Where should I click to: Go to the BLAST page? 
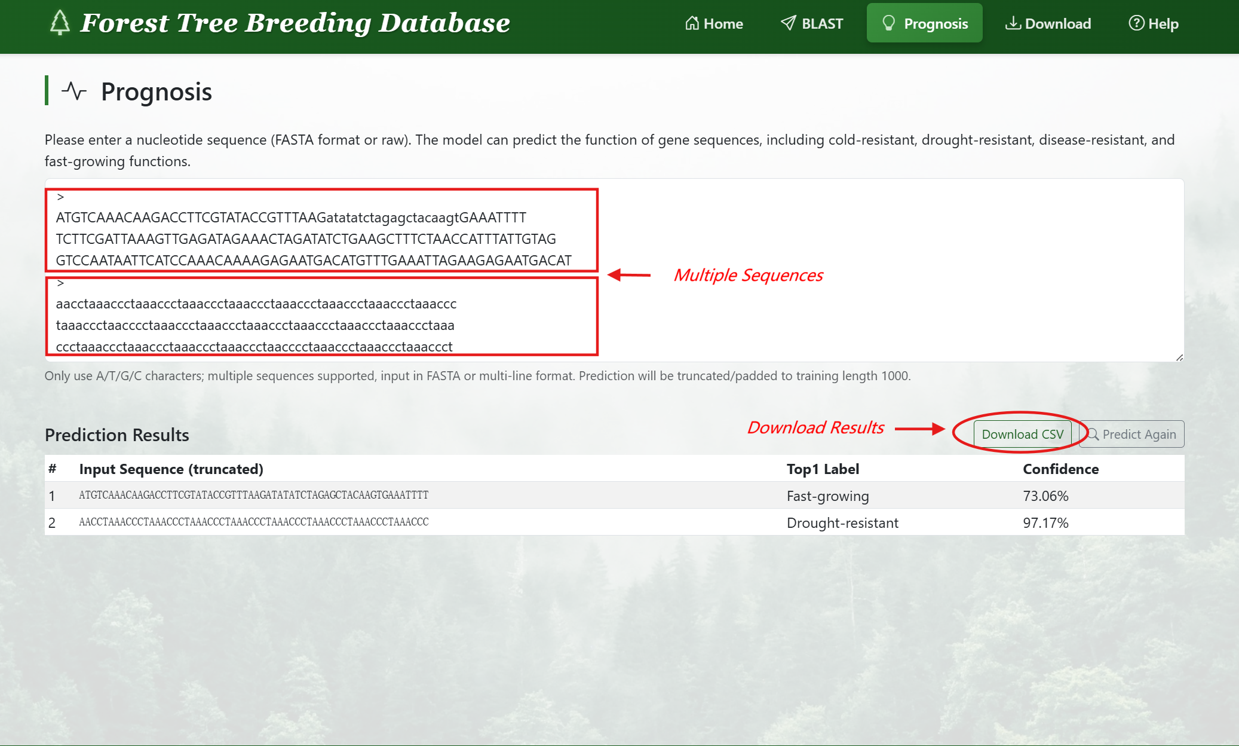[x=812, y=23]
